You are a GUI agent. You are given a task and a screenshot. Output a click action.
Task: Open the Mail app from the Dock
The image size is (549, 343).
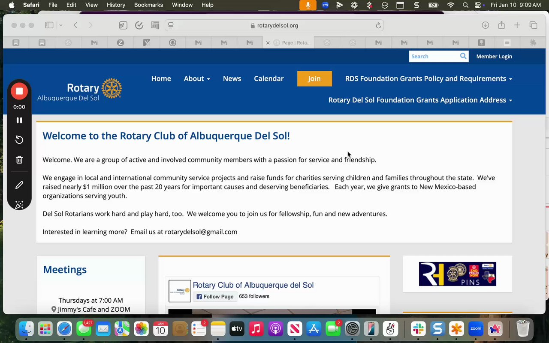[x=103, y=329]
